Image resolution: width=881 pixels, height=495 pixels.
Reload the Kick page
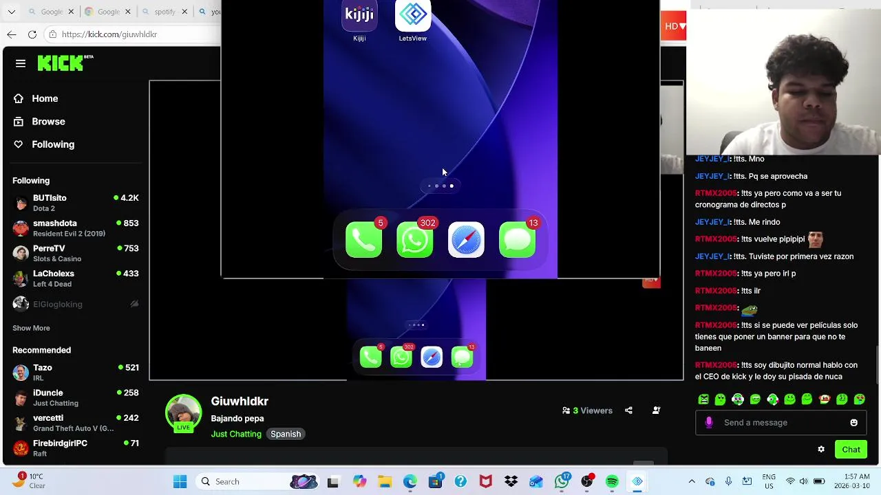(32, 34)
